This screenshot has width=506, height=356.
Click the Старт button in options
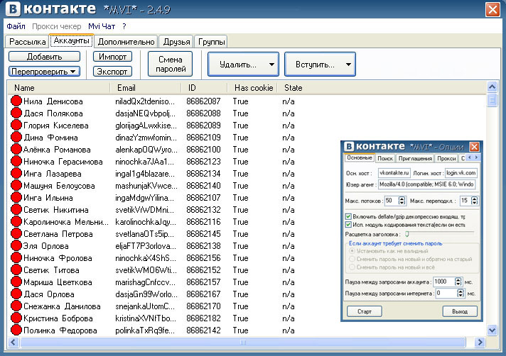click(365, 311)
